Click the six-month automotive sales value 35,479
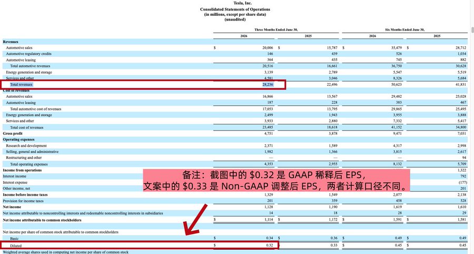Viewport: 474px width, 254px height. click(397, 48)
